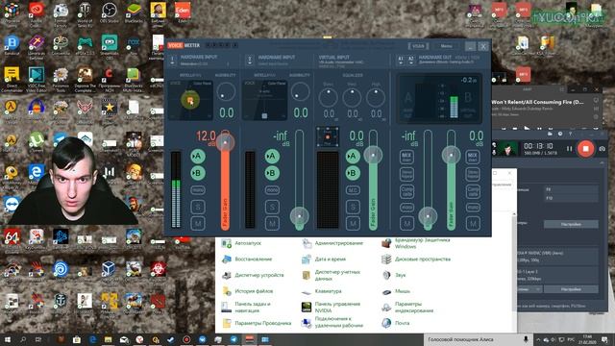Open Администрирование in Control Panel

coord(332,243)
